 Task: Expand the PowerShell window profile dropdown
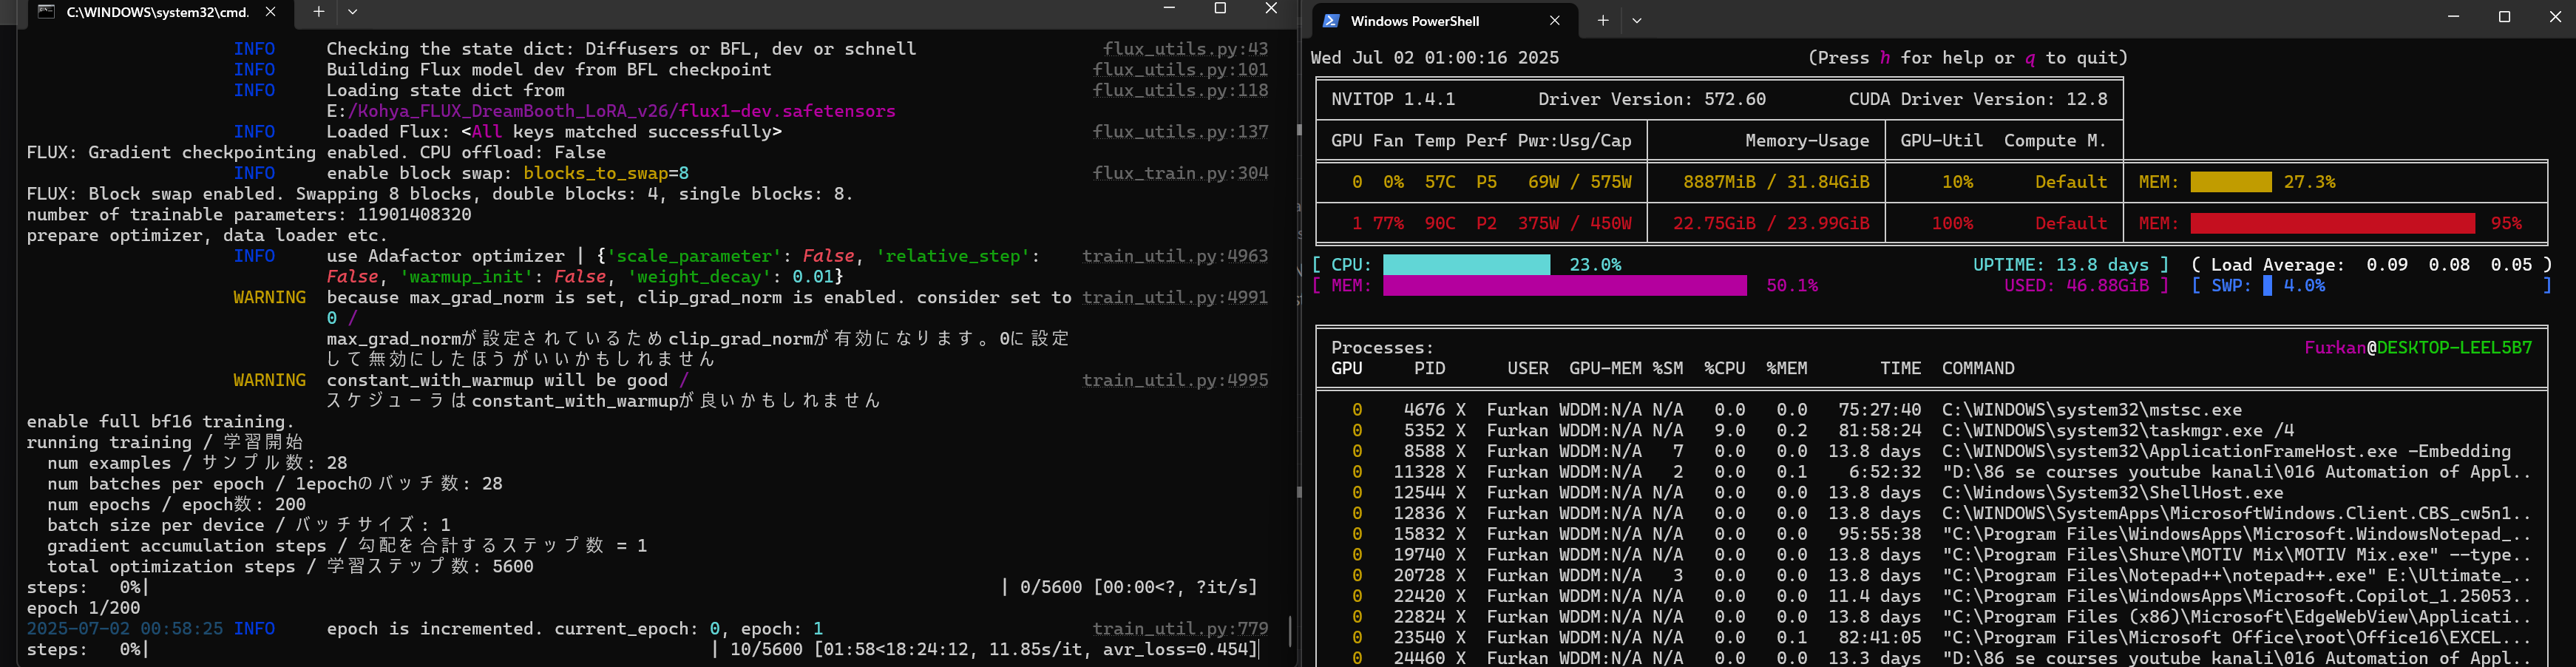[1637, 21]
